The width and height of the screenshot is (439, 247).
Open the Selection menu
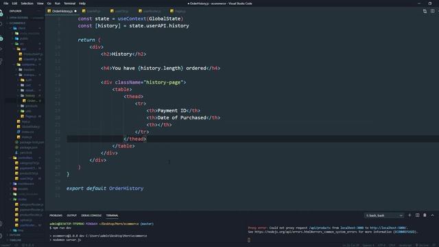click(x=27, y=3)
